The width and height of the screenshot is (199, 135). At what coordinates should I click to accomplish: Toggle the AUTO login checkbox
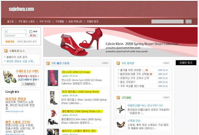[31, 31]
